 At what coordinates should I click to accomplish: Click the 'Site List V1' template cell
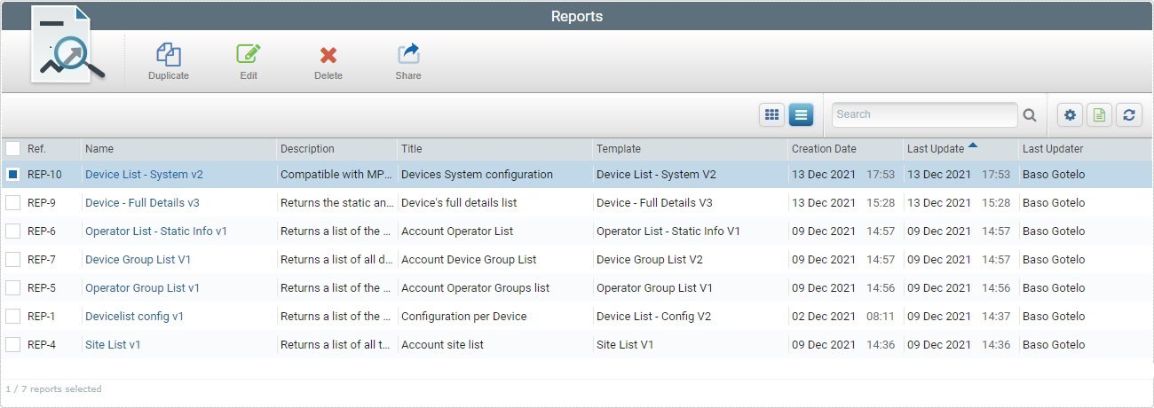[625, 345]
